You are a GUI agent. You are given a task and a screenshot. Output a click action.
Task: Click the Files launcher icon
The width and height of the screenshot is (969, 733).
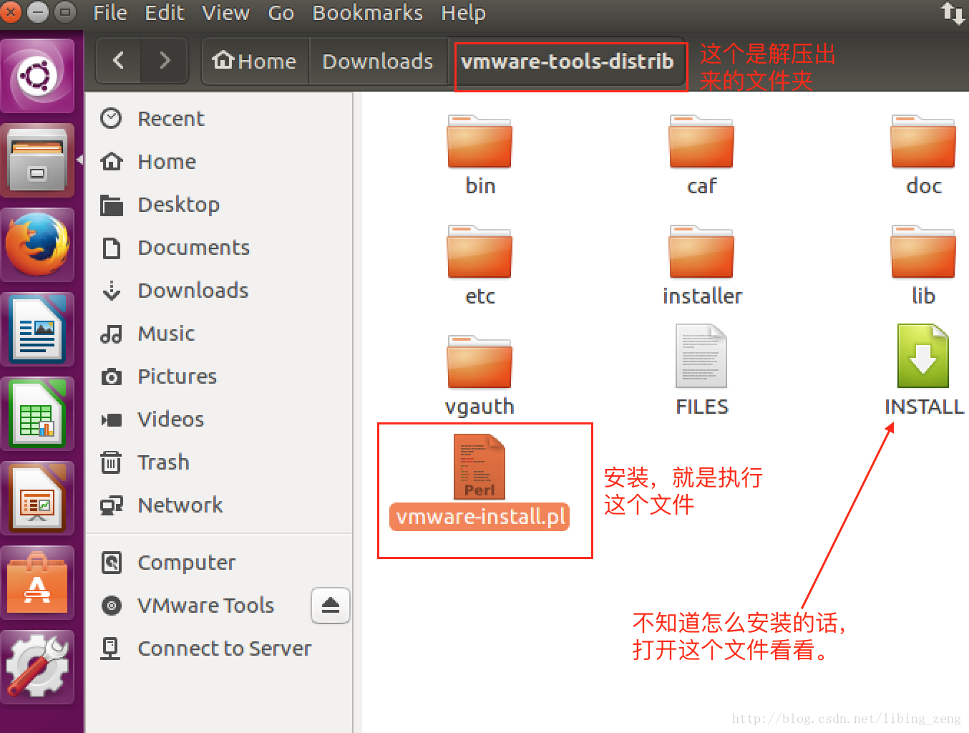[x=37, y=160]
